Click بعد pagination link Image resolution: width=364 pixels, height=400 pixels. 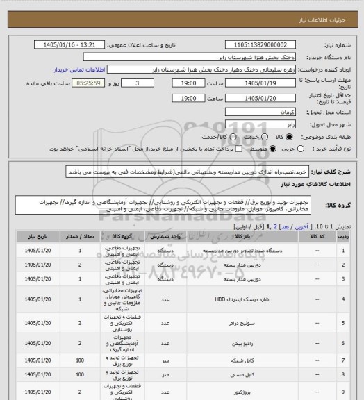click(x=285, y=227)
